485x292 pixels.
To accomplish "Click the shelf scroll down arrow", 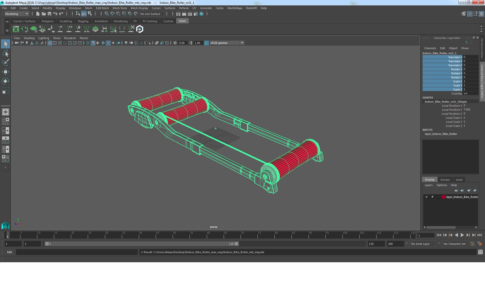I will tap(481, 32).
